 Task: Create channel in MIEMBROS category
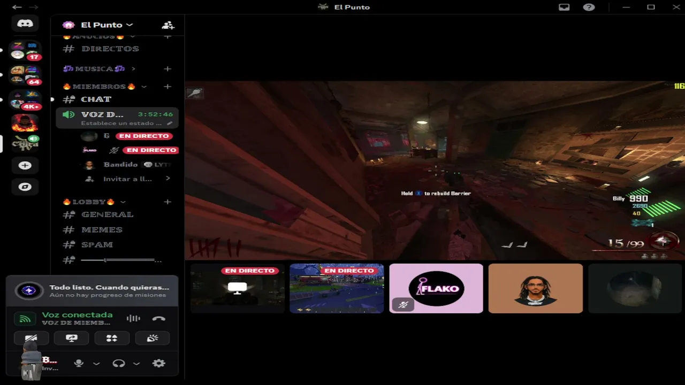click(168, 87)
